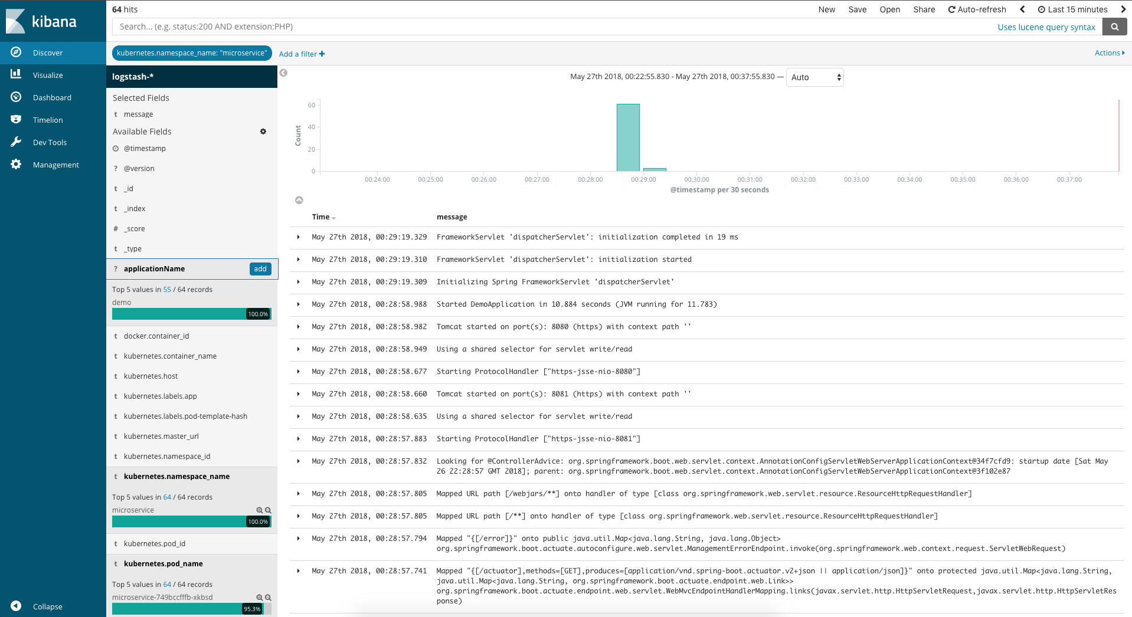1132x617 pixels.
Task: Open the Auto interval dropdown
Action: [814, 77]
